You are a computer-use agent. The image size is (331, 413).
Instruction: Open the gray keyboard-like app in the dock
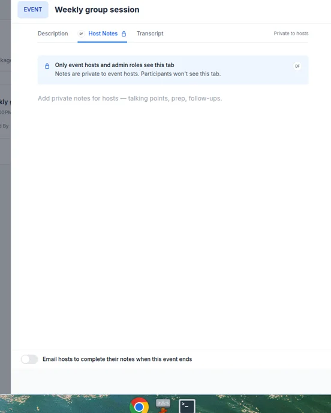point(163,406)
